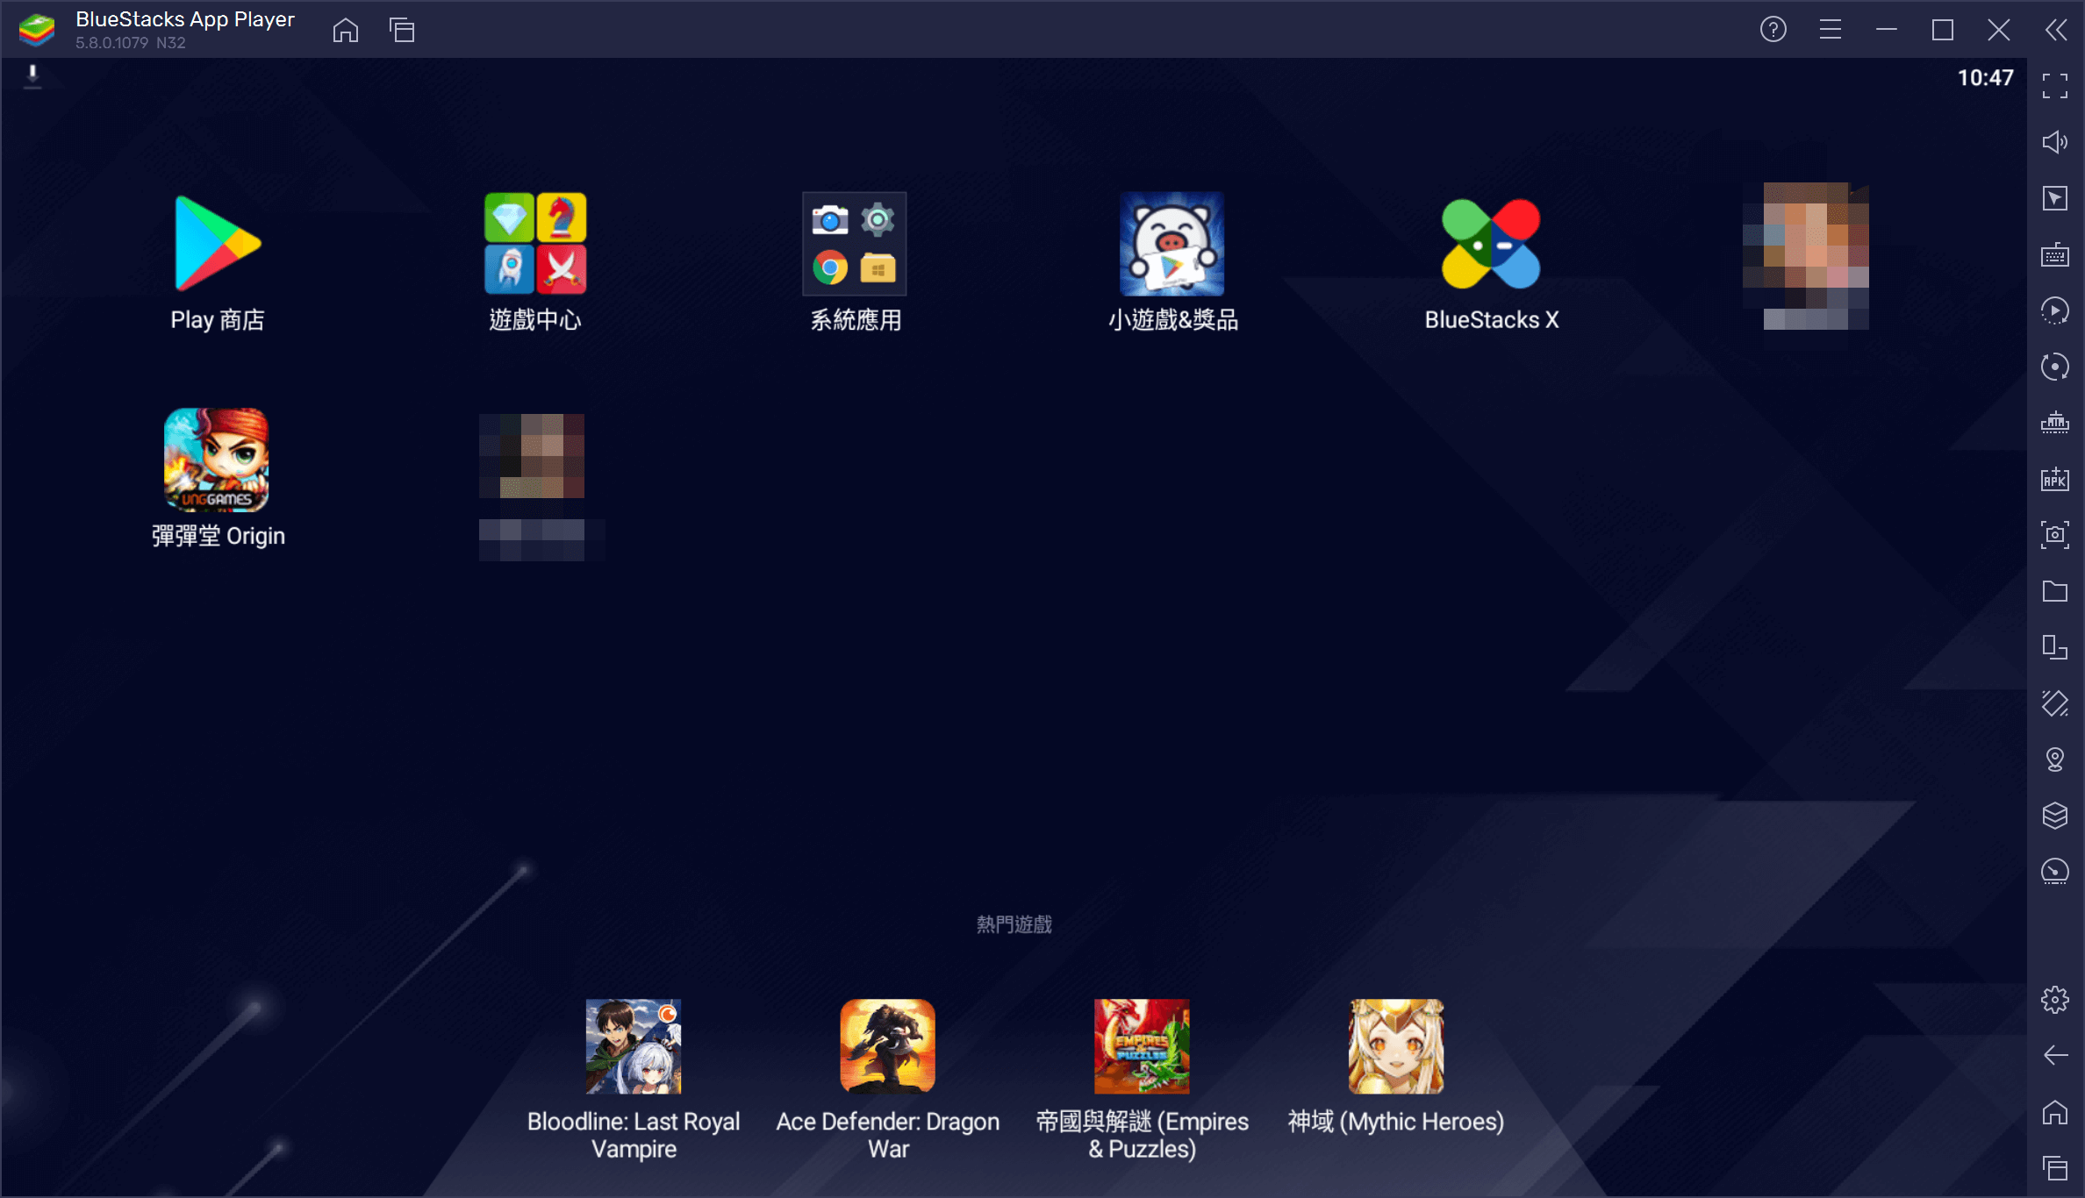Launch 小遊戲&獎品 pig icon
This screenshot has width=2085, height=1198.
[x=1171, y=244]
